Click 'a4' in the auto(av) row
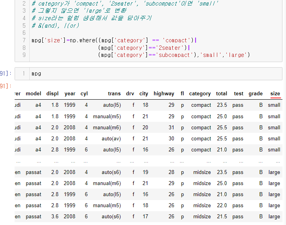 coord(38,139)
